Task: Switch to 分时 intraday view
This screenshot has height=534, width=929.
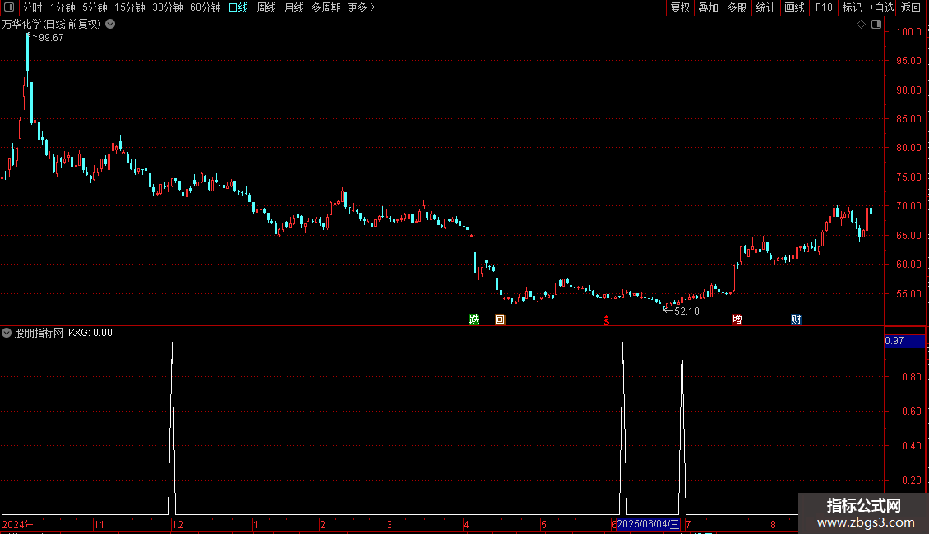Action: tap(33, 7)
